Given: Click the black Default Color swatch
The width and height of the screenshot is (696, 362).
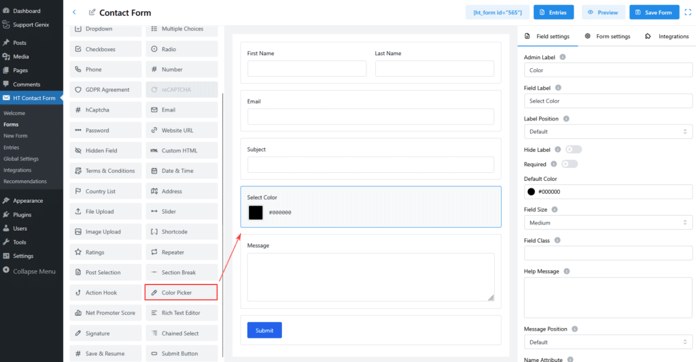Looking at the screenshot, I should [x=532, y=192].
